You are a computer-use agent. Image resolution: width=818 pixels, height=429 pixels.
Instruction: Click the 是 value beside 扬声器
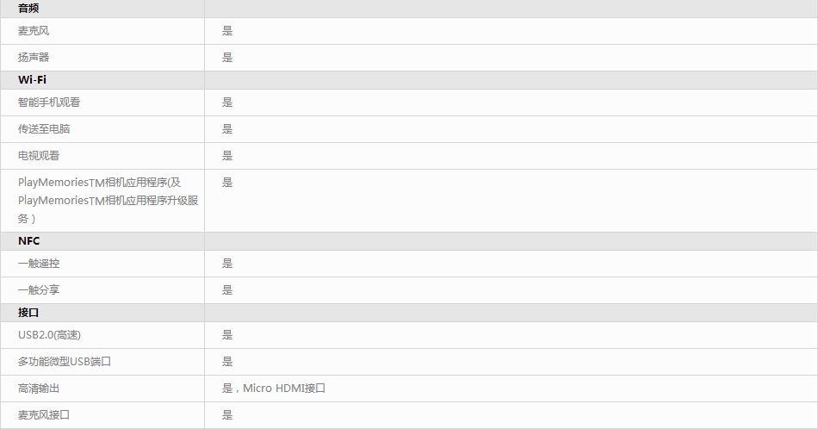point(227,58)
